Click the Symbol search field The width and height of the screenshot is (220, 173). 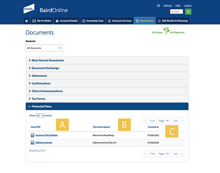coord(176,12)
